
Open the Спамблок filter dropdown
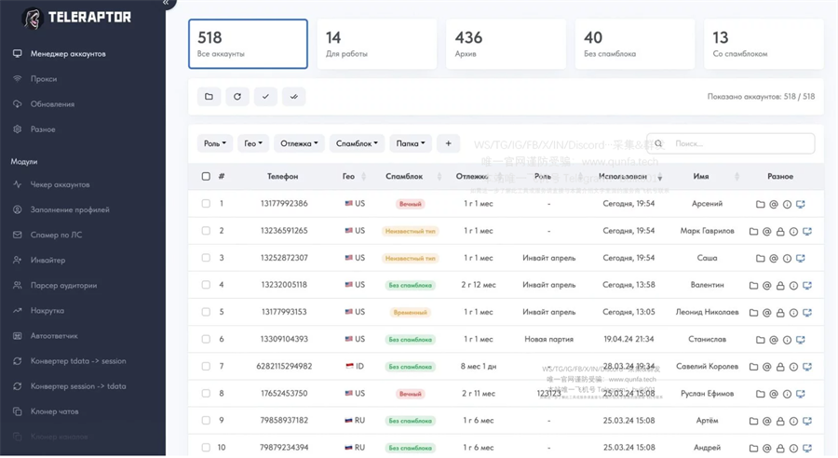pos(357,143)
